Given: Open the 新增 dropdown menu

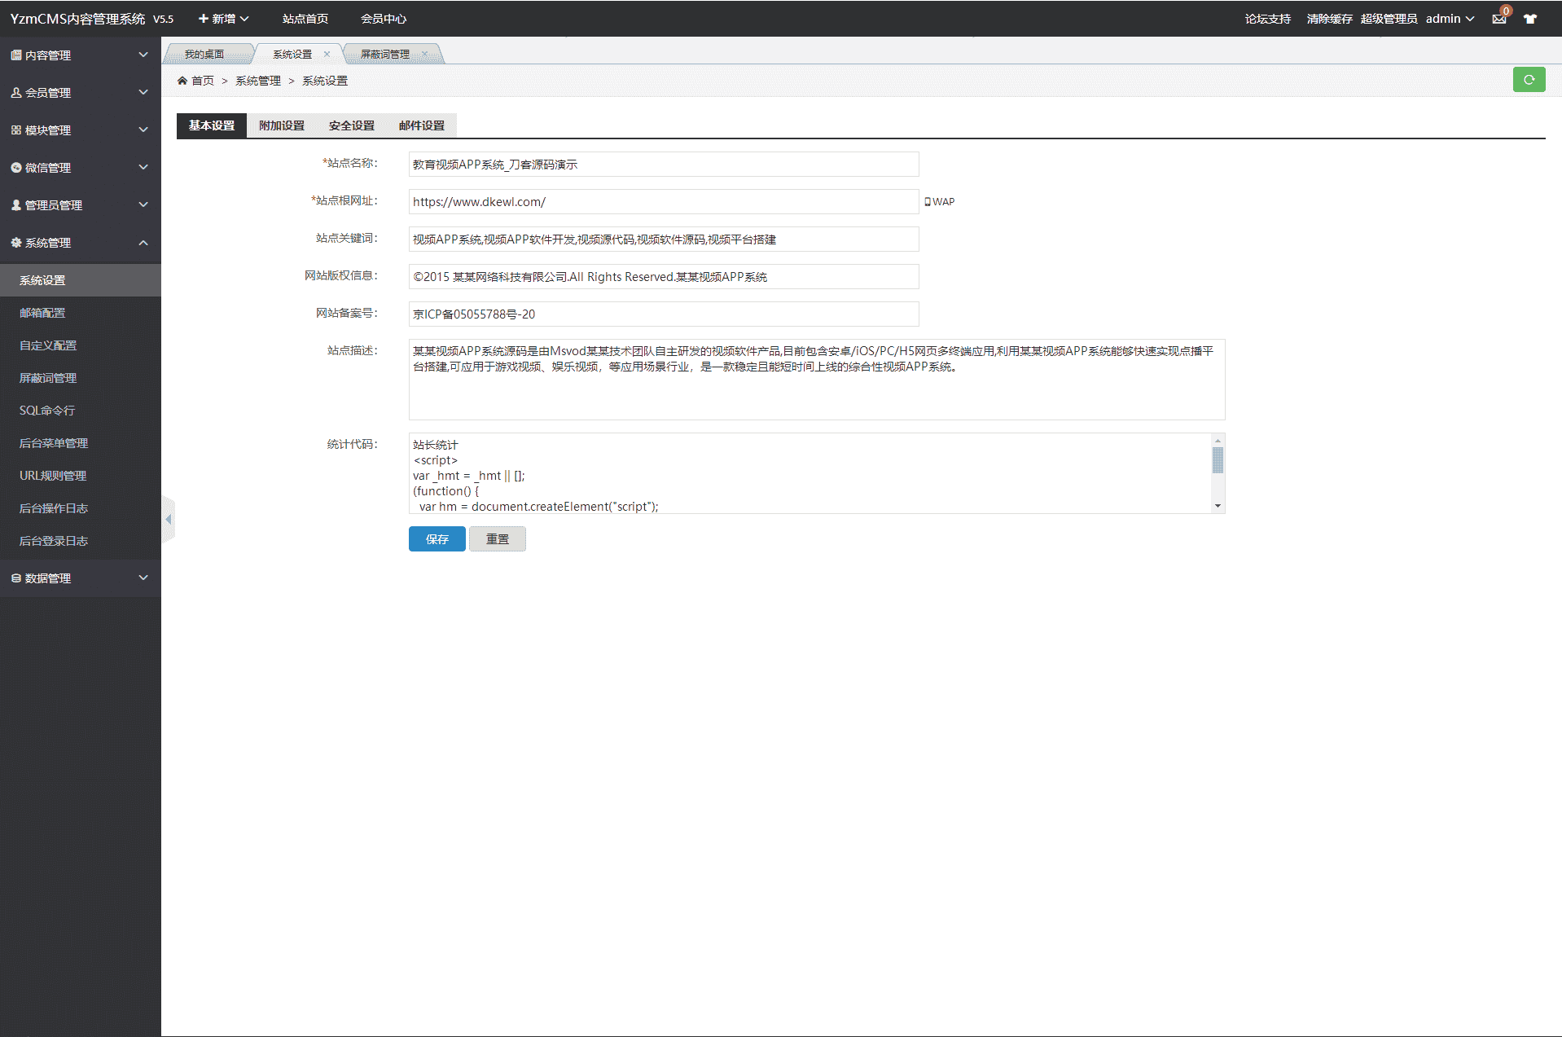Looking at the screenshot, I should (224, 19).
